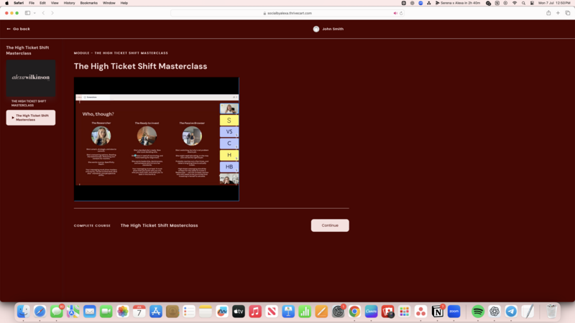This screenshot has height=323, width=575.
Task: Open Notion from the dock
Action: [x=438, y=312]
